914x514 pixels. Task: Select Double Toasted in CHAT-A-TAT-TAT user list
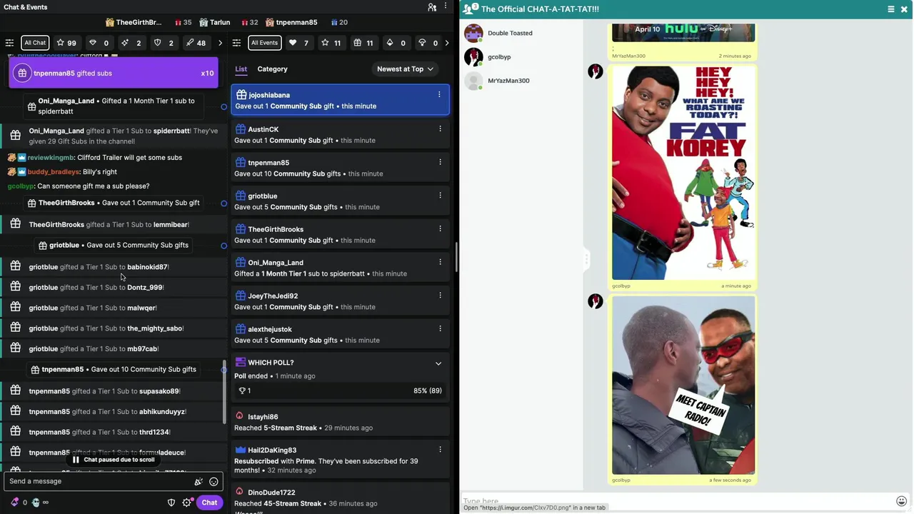tap(510, 33)
